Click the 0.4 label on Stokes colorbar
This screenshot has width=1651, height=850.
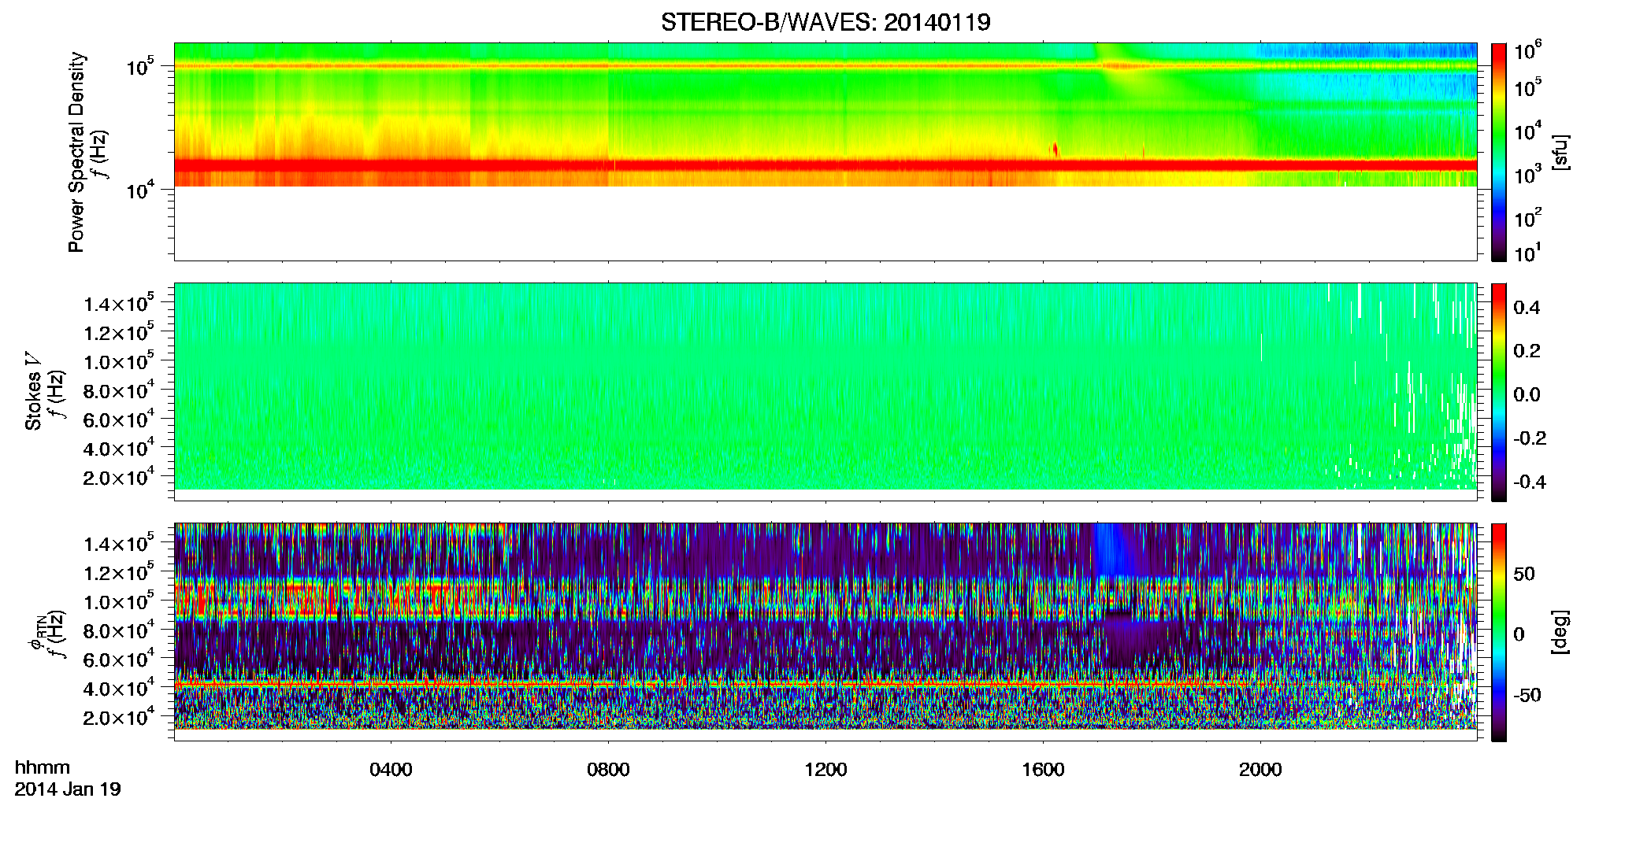coord(1527,308)
